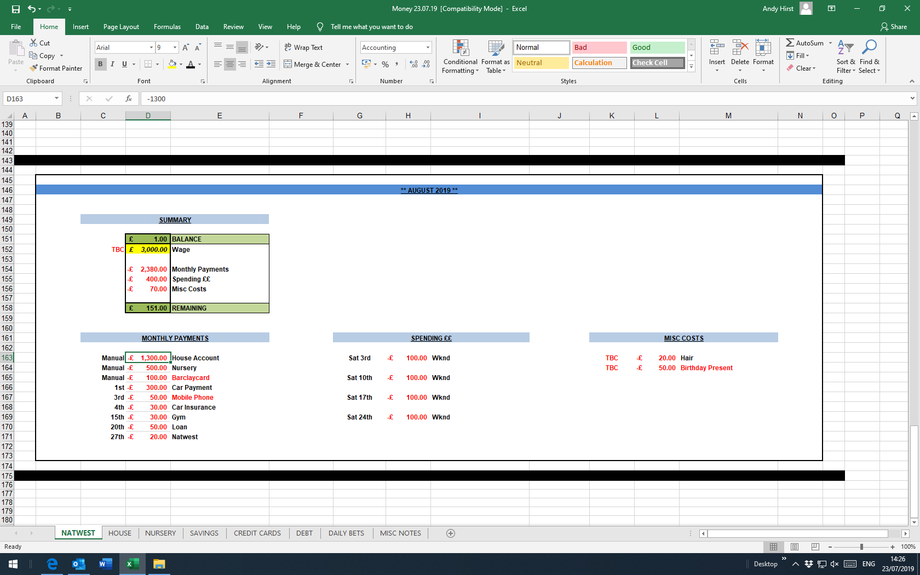Toggle Wrap Text
Image resolution: width=920 pixels, height=575 pixels.
point(303,48)
